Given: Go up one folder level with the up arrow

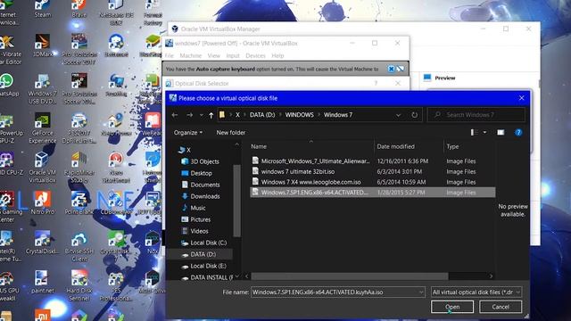Looking at the screenshot, I should click(x=211, y=115).
